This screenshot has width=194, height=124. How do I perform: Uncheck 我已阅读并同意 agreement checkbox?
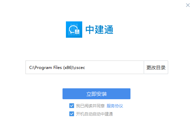pyautogui.click(x=72, y=106)
